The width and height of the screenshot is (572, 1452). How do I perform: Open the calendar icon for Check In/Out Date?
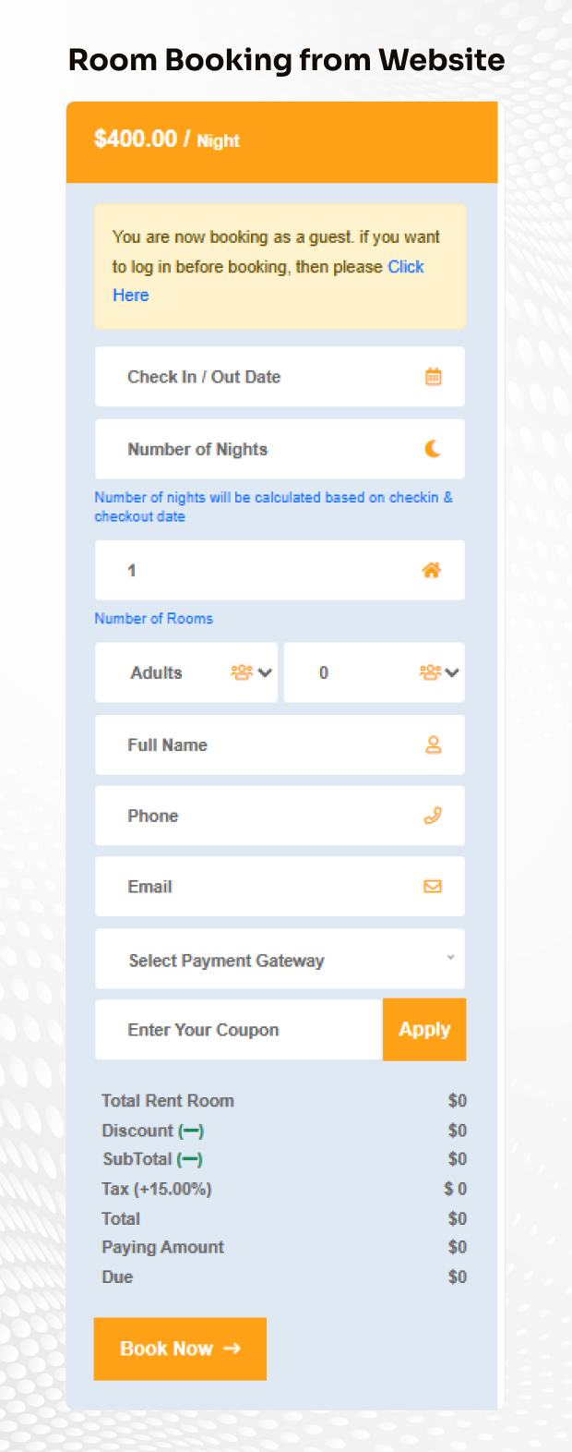point(432,377)
